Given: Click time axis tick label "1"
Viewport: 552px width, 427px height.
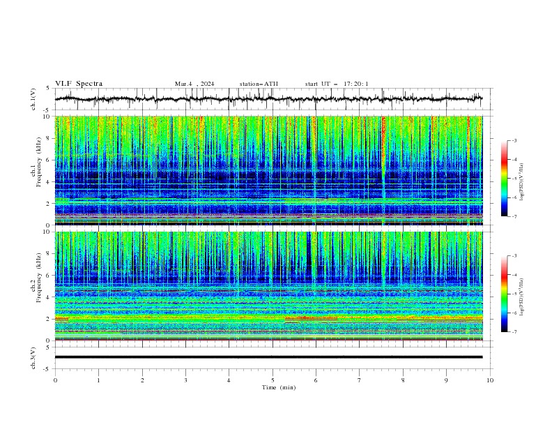Looking at the screenshot, I should coord(98,380).
